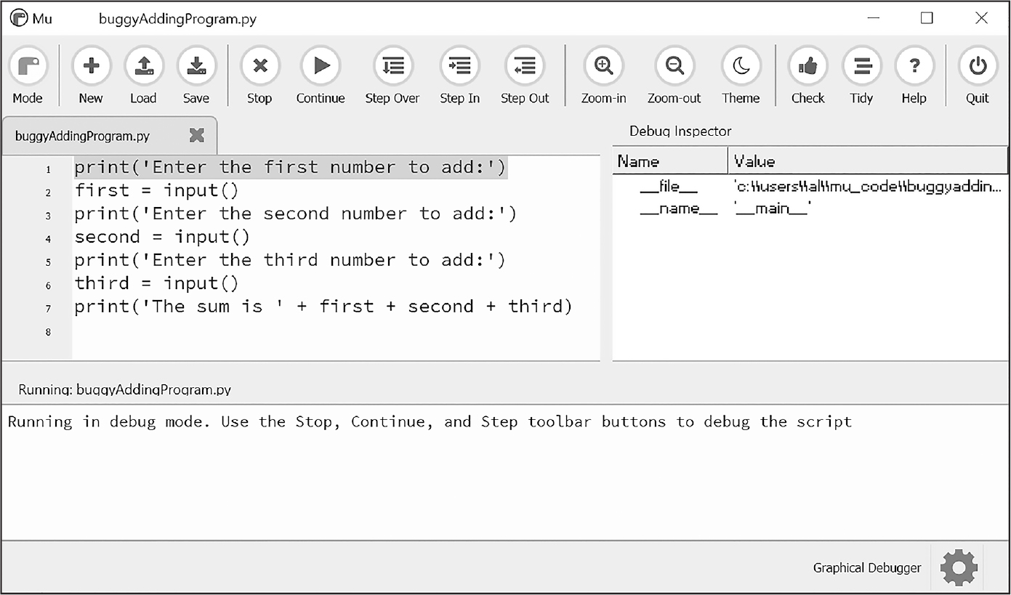
Task: Click the Graphical Debugger status label
Action: 867,568
